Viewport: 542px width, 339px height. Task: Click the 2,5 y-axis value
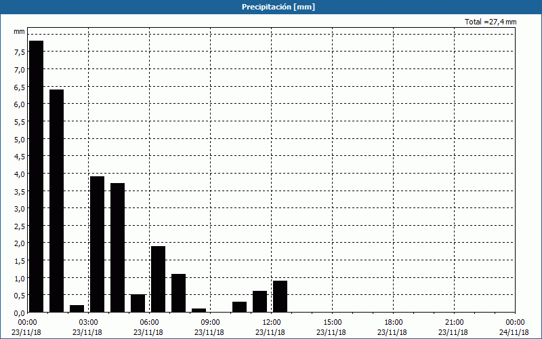point(20,226)
